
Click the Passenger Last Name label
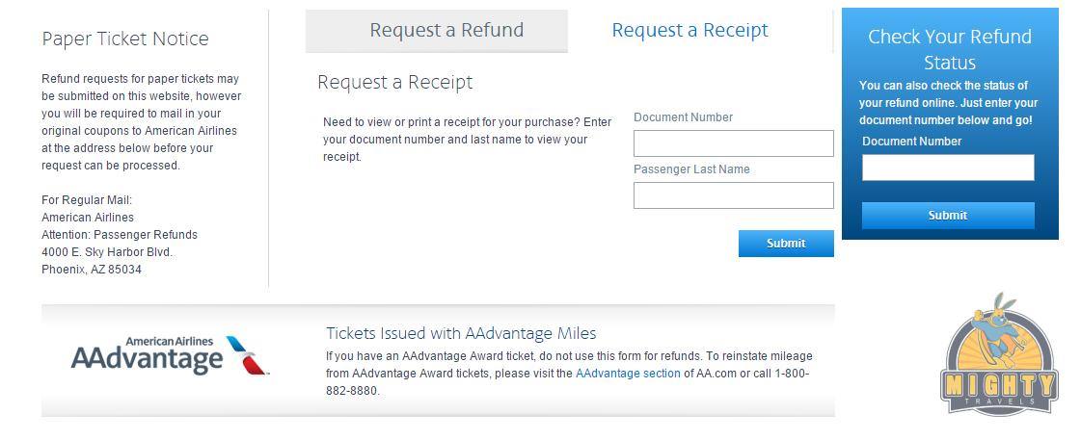coord(691,169)
